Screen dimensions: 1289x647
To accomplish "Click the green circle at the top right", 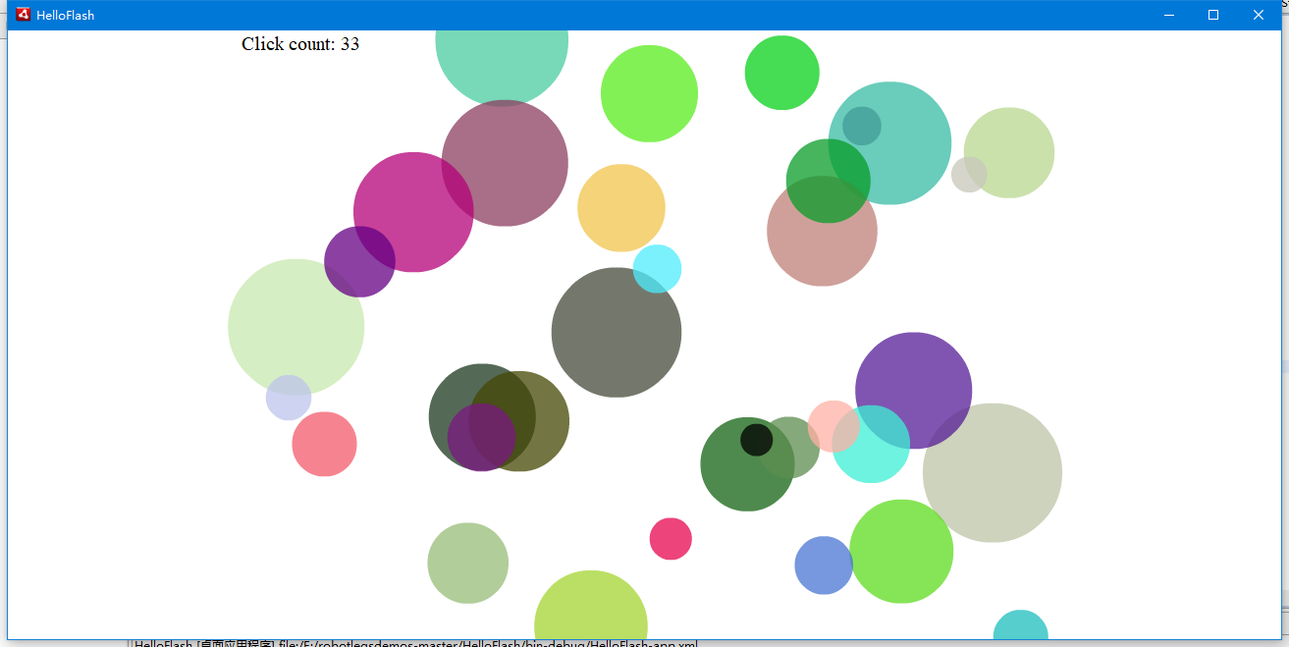I will [x=781, y=72].
